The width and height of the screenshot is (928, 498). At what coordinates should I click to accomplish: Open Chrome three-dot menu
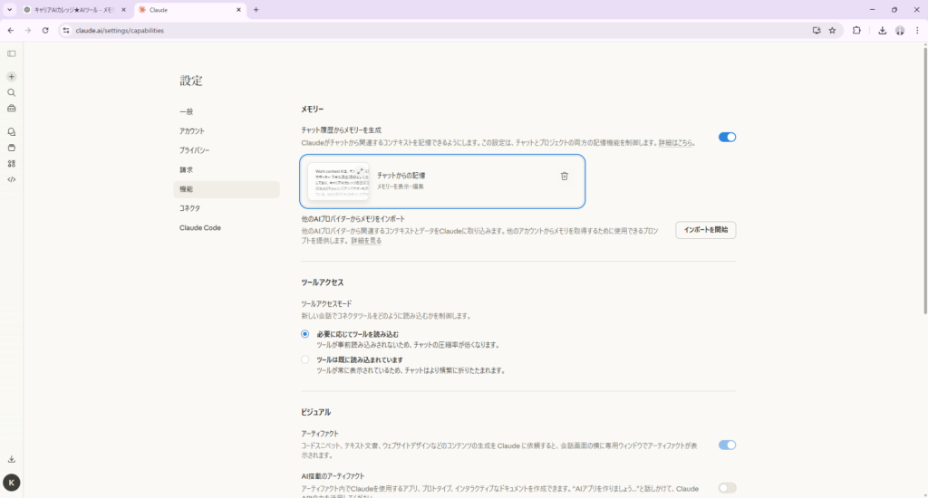coord(917,30)
